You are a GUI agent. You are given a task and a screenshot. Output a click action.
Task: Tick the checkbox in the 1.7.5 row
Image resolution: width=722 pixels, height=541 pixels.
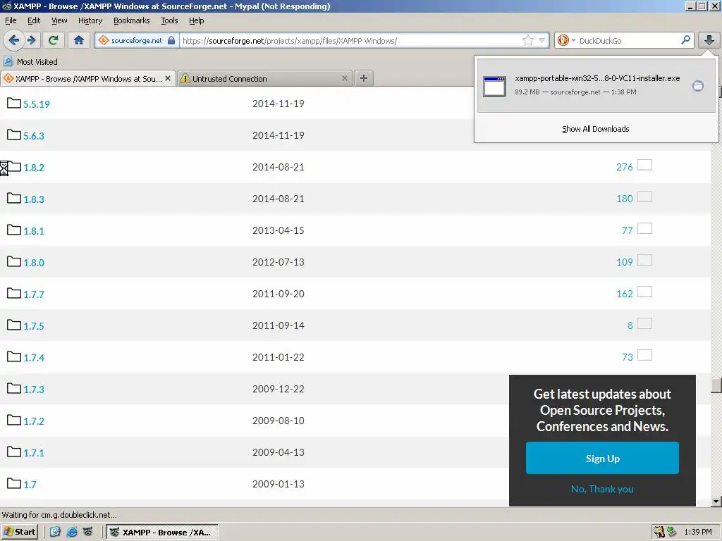pyautogui.click(x=644, y=323)
